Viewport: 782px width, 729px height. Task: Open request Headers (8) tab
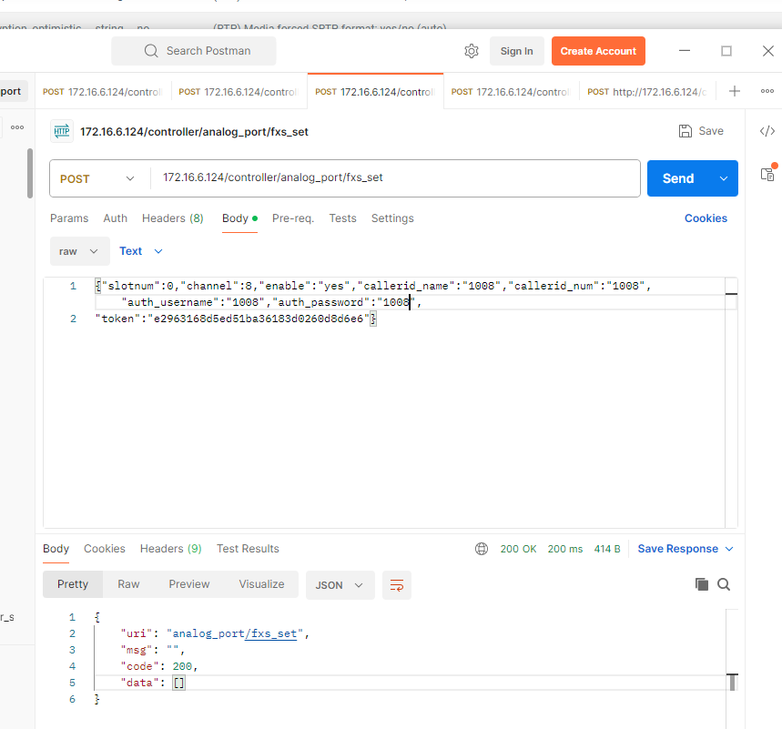click(x=173, y=218)
